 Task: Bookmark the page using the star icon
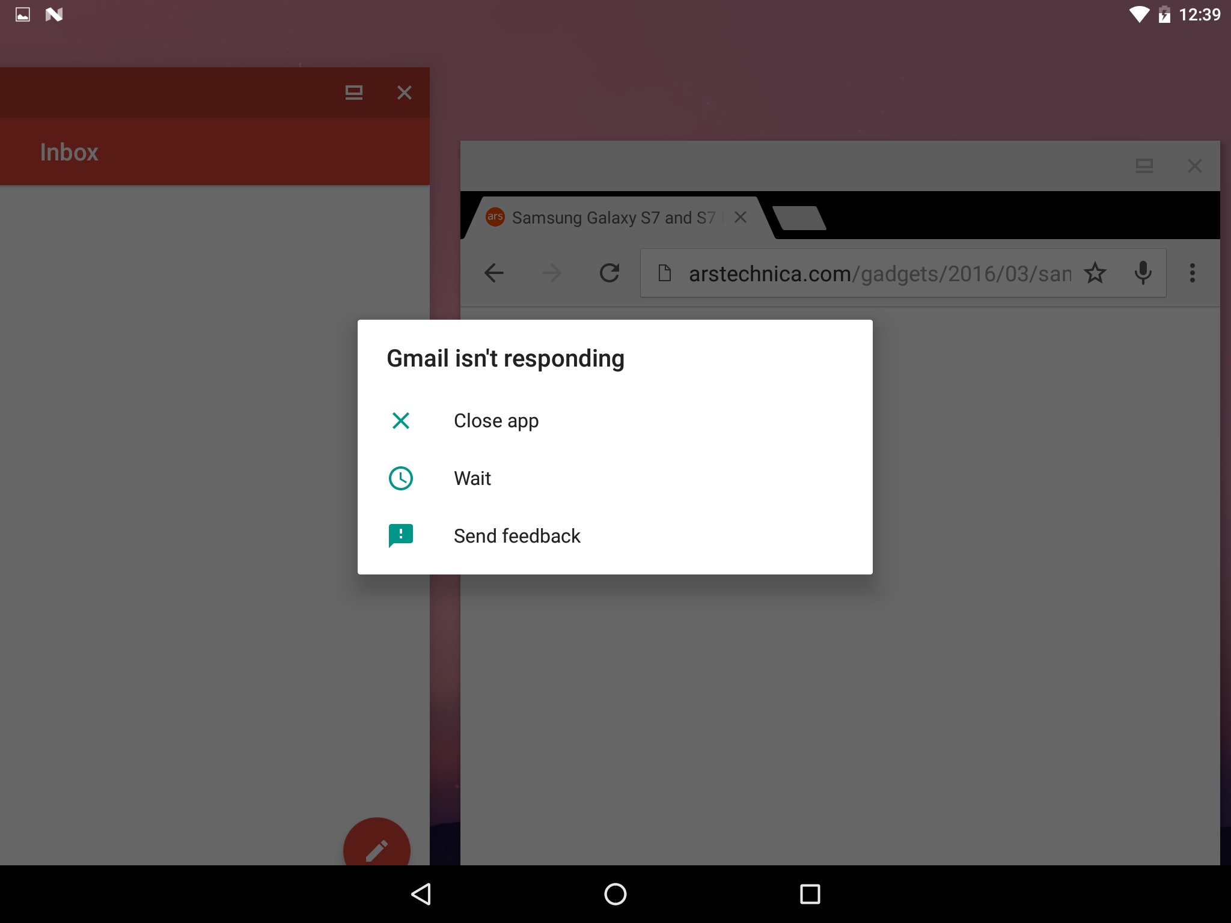1096,273
